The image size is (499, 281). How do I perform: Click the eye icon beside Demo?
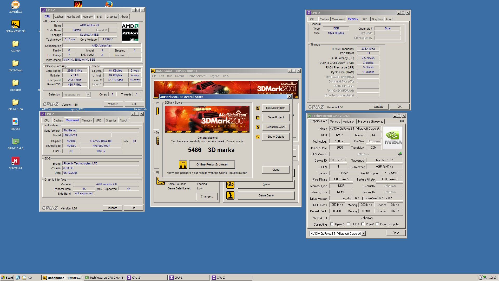[x=230, y=184]
